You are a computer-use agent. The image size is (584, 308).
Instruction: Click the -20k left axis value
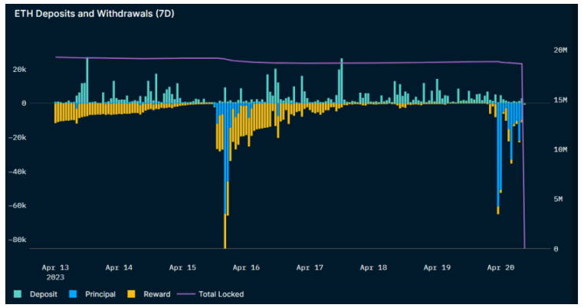[17, 137]
